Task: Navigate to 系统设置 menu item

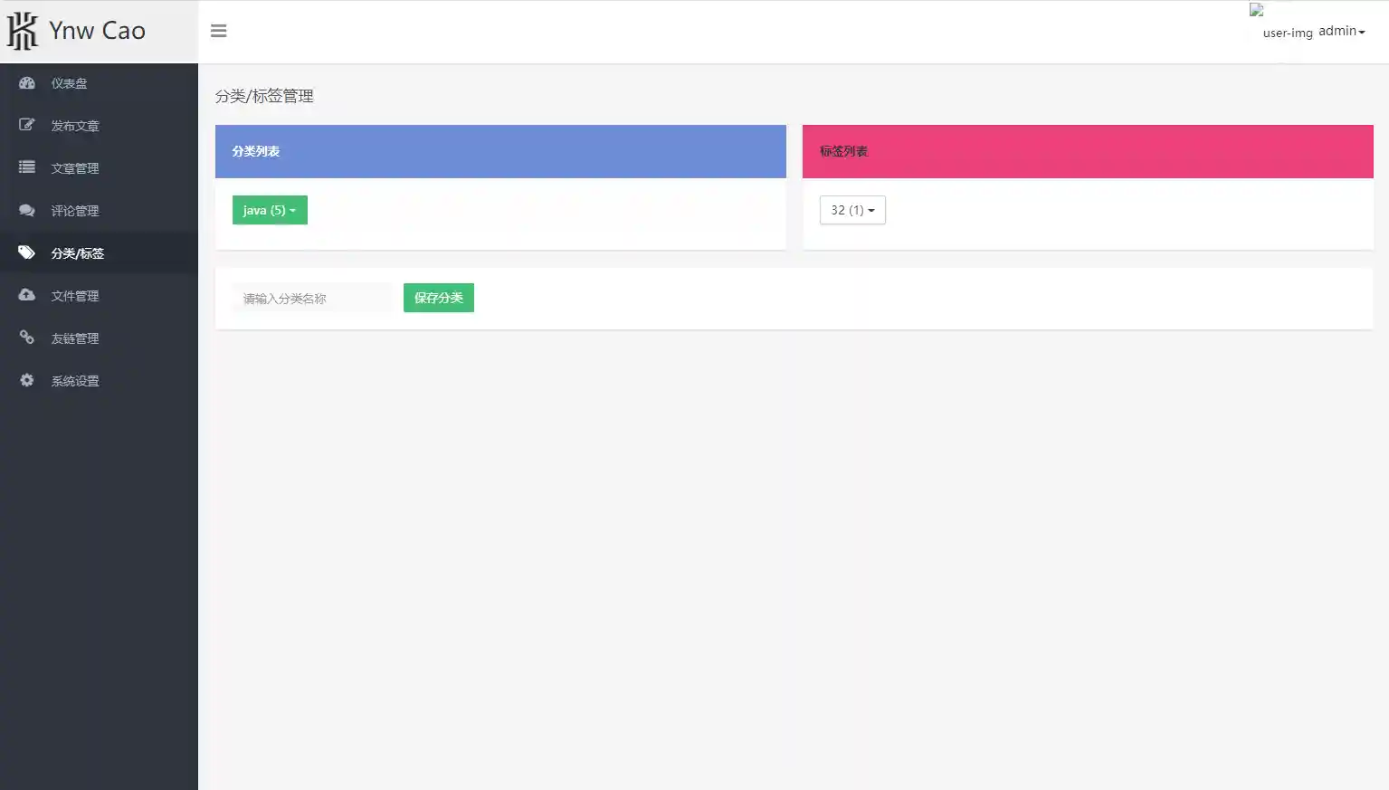Action: pos(75,381)
